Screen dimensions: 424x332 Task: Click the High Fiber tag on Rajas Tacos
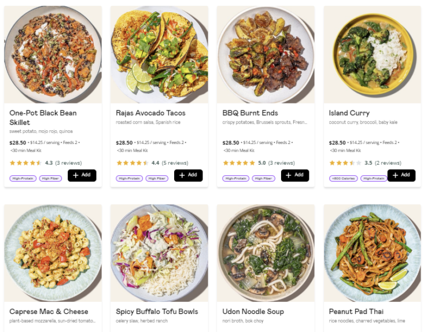pos(157,179)
